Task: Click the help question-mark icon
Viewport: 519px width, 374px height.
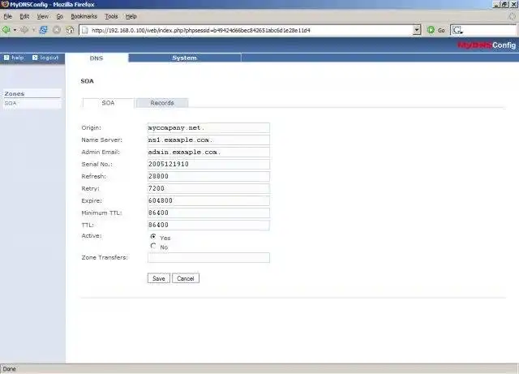Action: click(6, 58)
